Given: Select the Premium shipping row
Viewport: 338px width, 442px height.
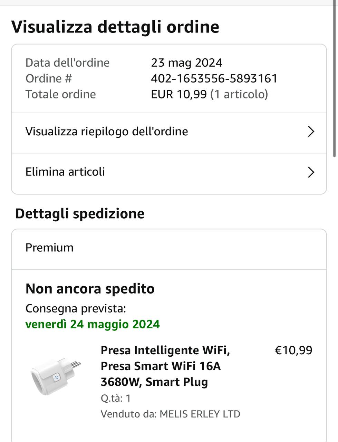Looking at the screenshot, I should coord(169,248).
